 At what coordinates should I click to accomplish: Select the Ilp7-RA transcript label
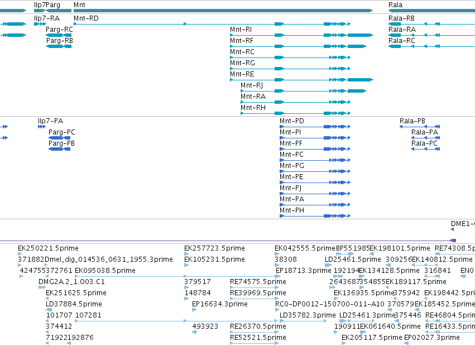point(47,18)
